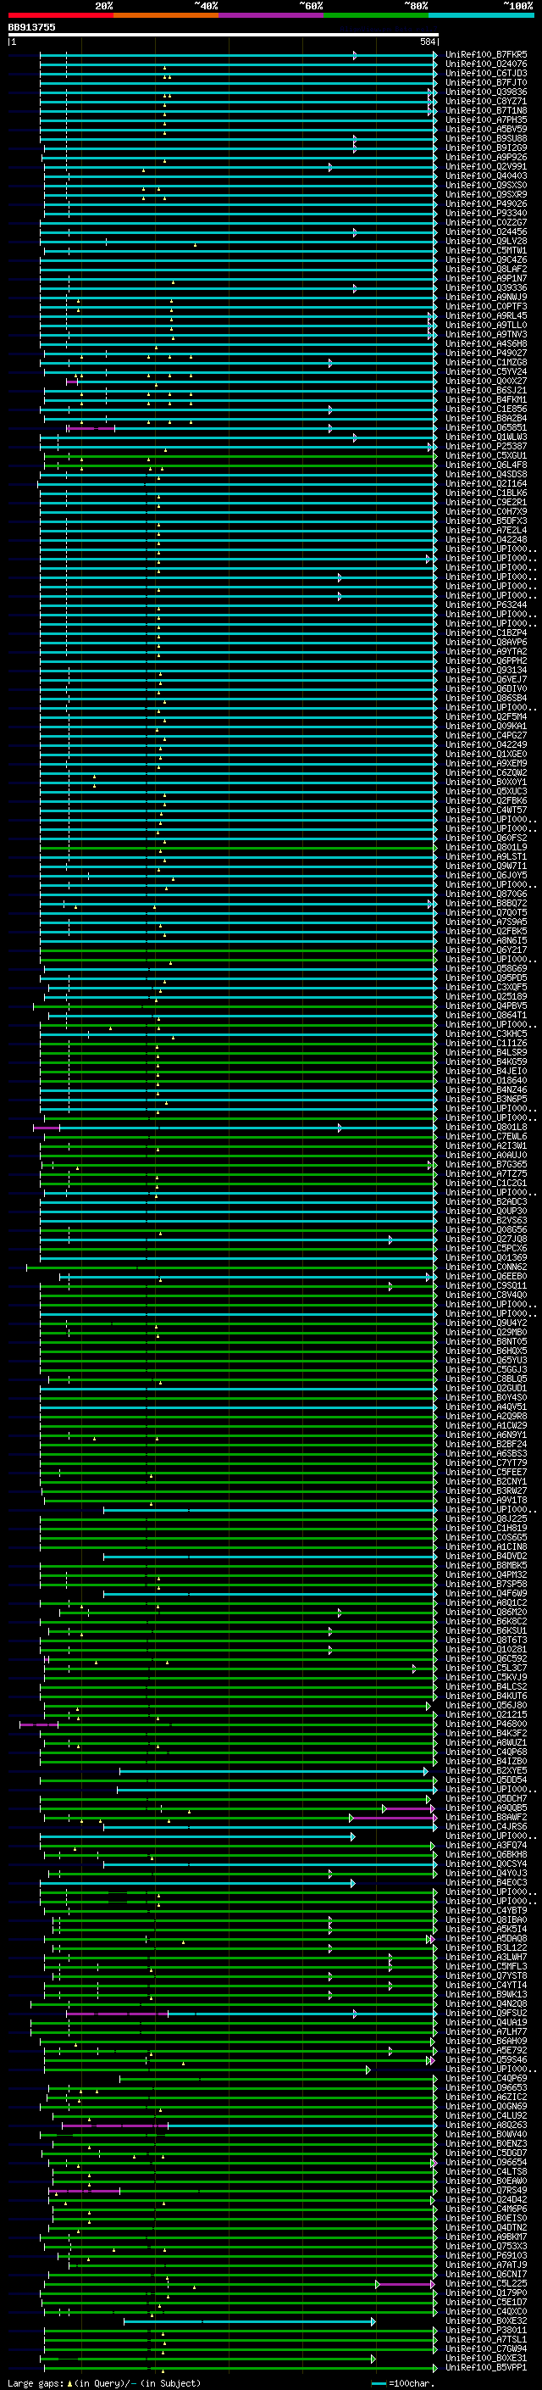Screen dimensions: 542x2390
Task: Click the short cyan alignment bar for UniRef100_B0XE32
Action: coord(248,2320)
